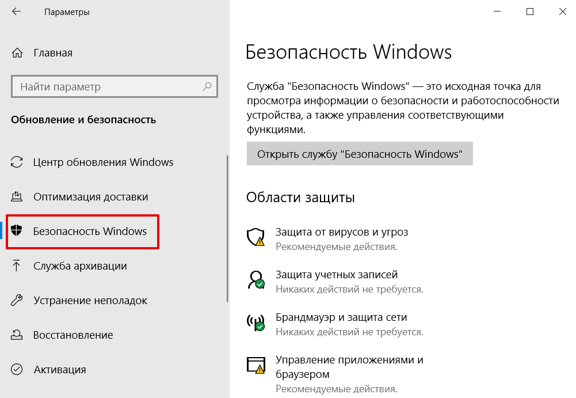Viewport: 576px width, 398px height.
Task: Open "Защита учетных записей" settings
Action: (339, 274)
